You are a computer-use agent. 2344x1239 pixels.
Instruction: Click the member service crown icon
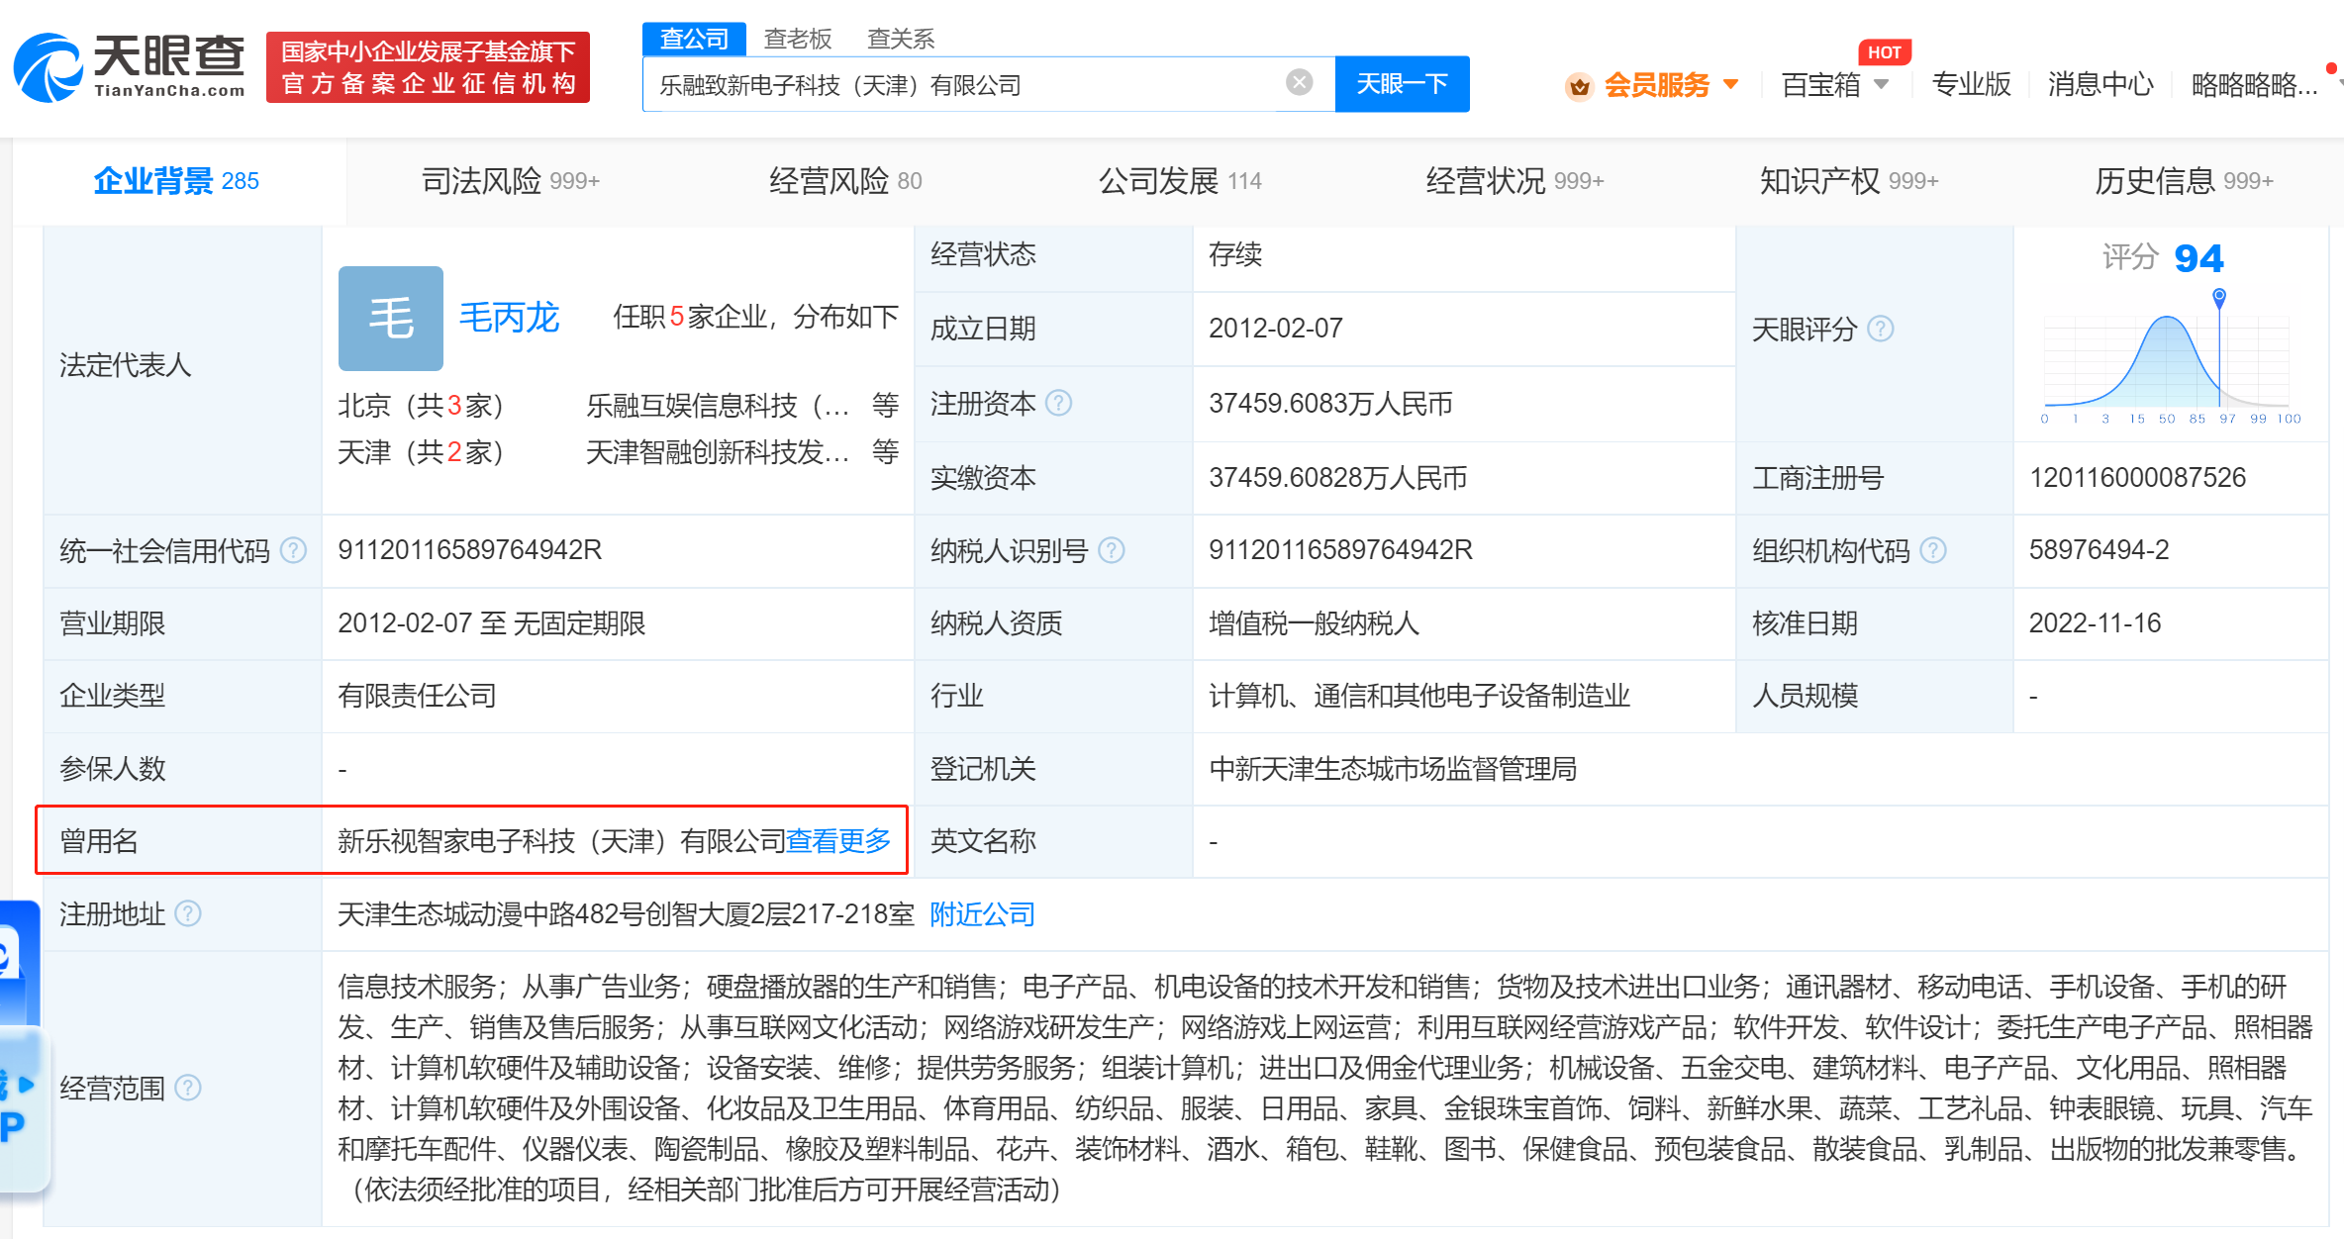(x=1579, y=86)
